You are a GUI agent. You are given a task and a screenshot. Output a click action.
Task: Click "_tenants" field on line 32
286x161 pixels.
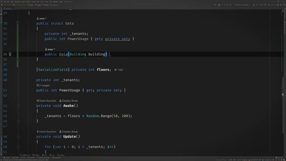(x=78, y=34)
